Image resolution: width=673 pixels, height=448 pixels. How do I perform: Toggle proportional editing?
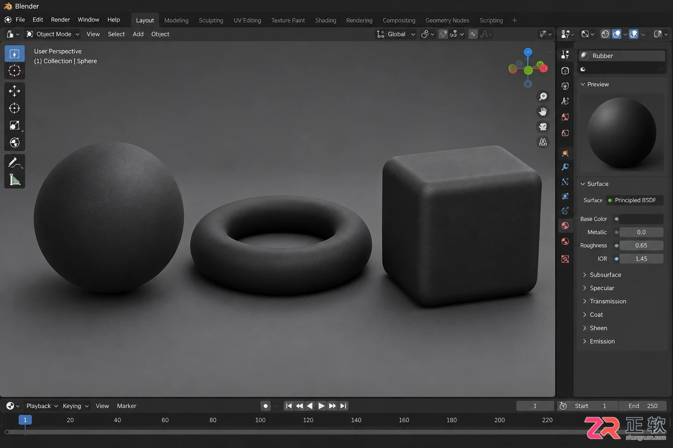pos(473,34)
